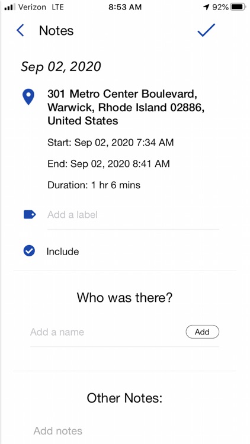This screenshot has width=250, height=444.
Task: Tap the Sep 02, 2020 date heading
Action: [61, 67]
